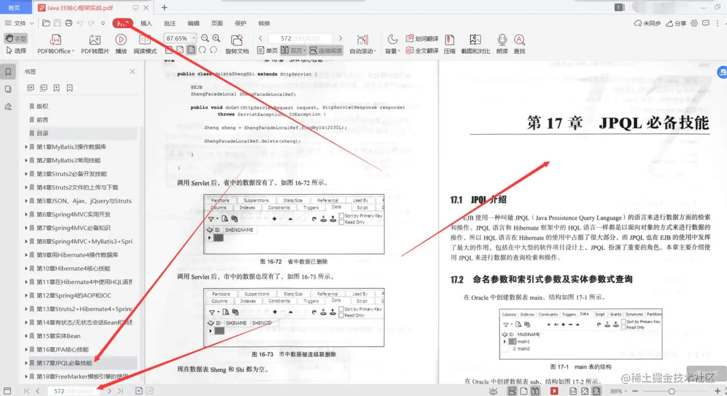Switch to the 首页 home tab
Screen dimensions: 727x396
tap(14, 8)
